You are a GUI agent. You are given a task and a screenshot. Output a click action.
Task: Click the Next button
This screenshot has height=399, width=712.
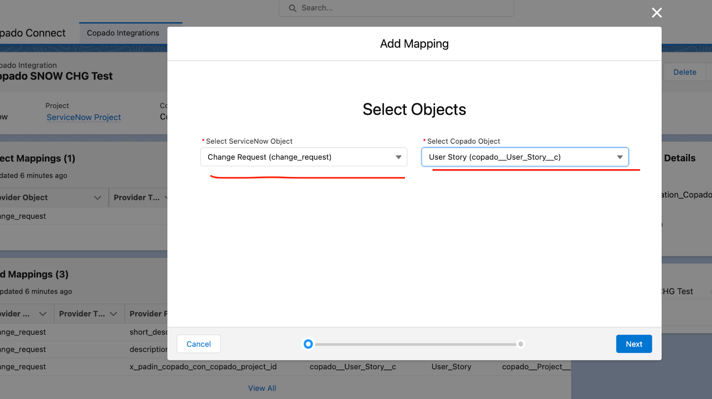point(634,344)
